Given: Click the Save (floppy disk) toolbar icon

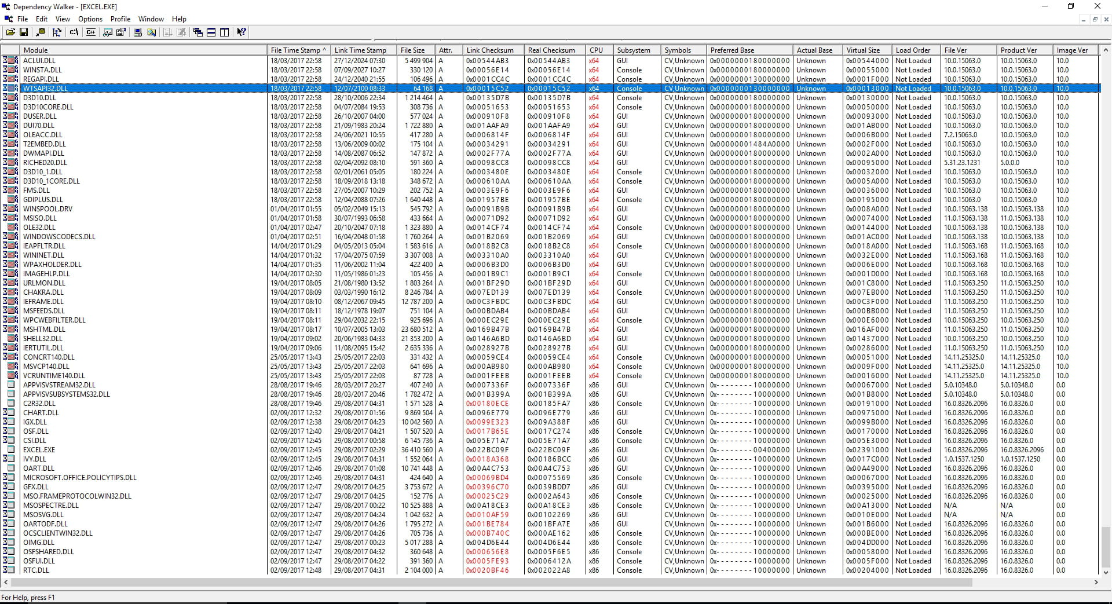Looking at the screenshot, I should (24, 32).
